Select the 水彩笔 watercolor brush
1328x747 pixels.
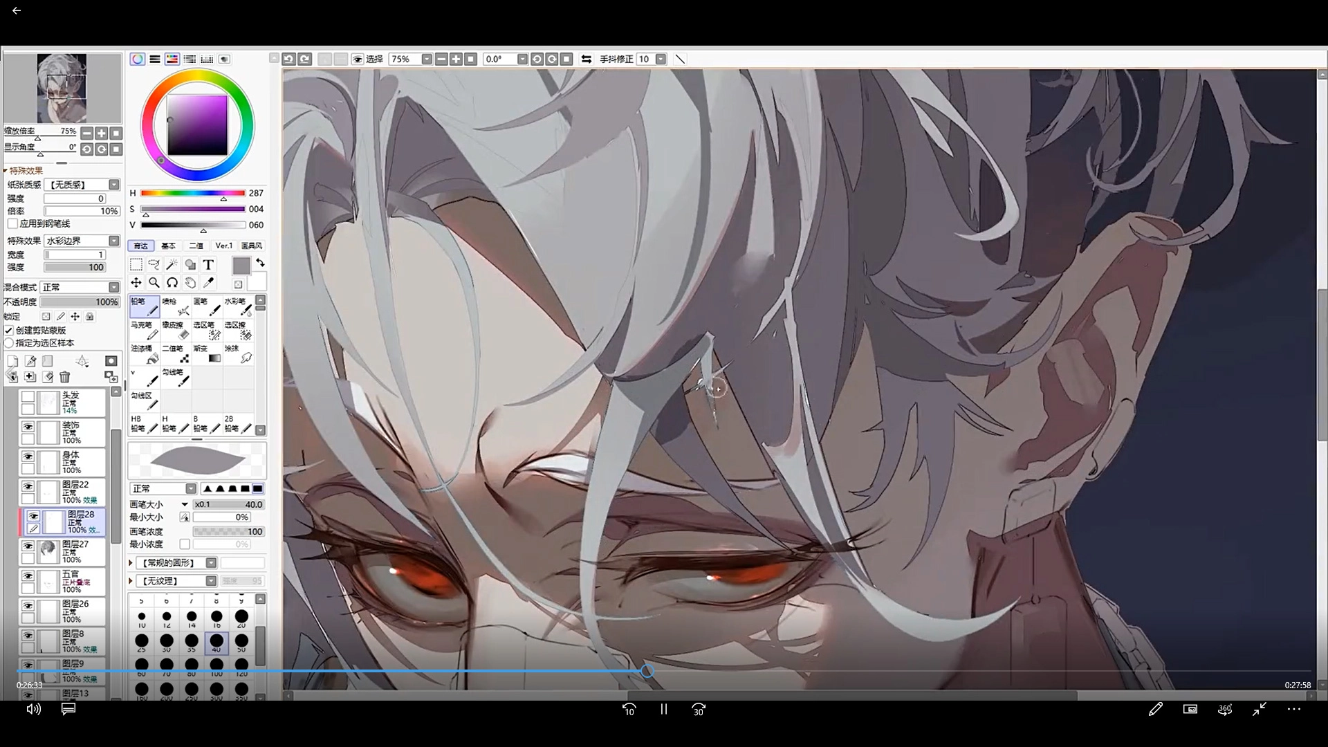239,307
